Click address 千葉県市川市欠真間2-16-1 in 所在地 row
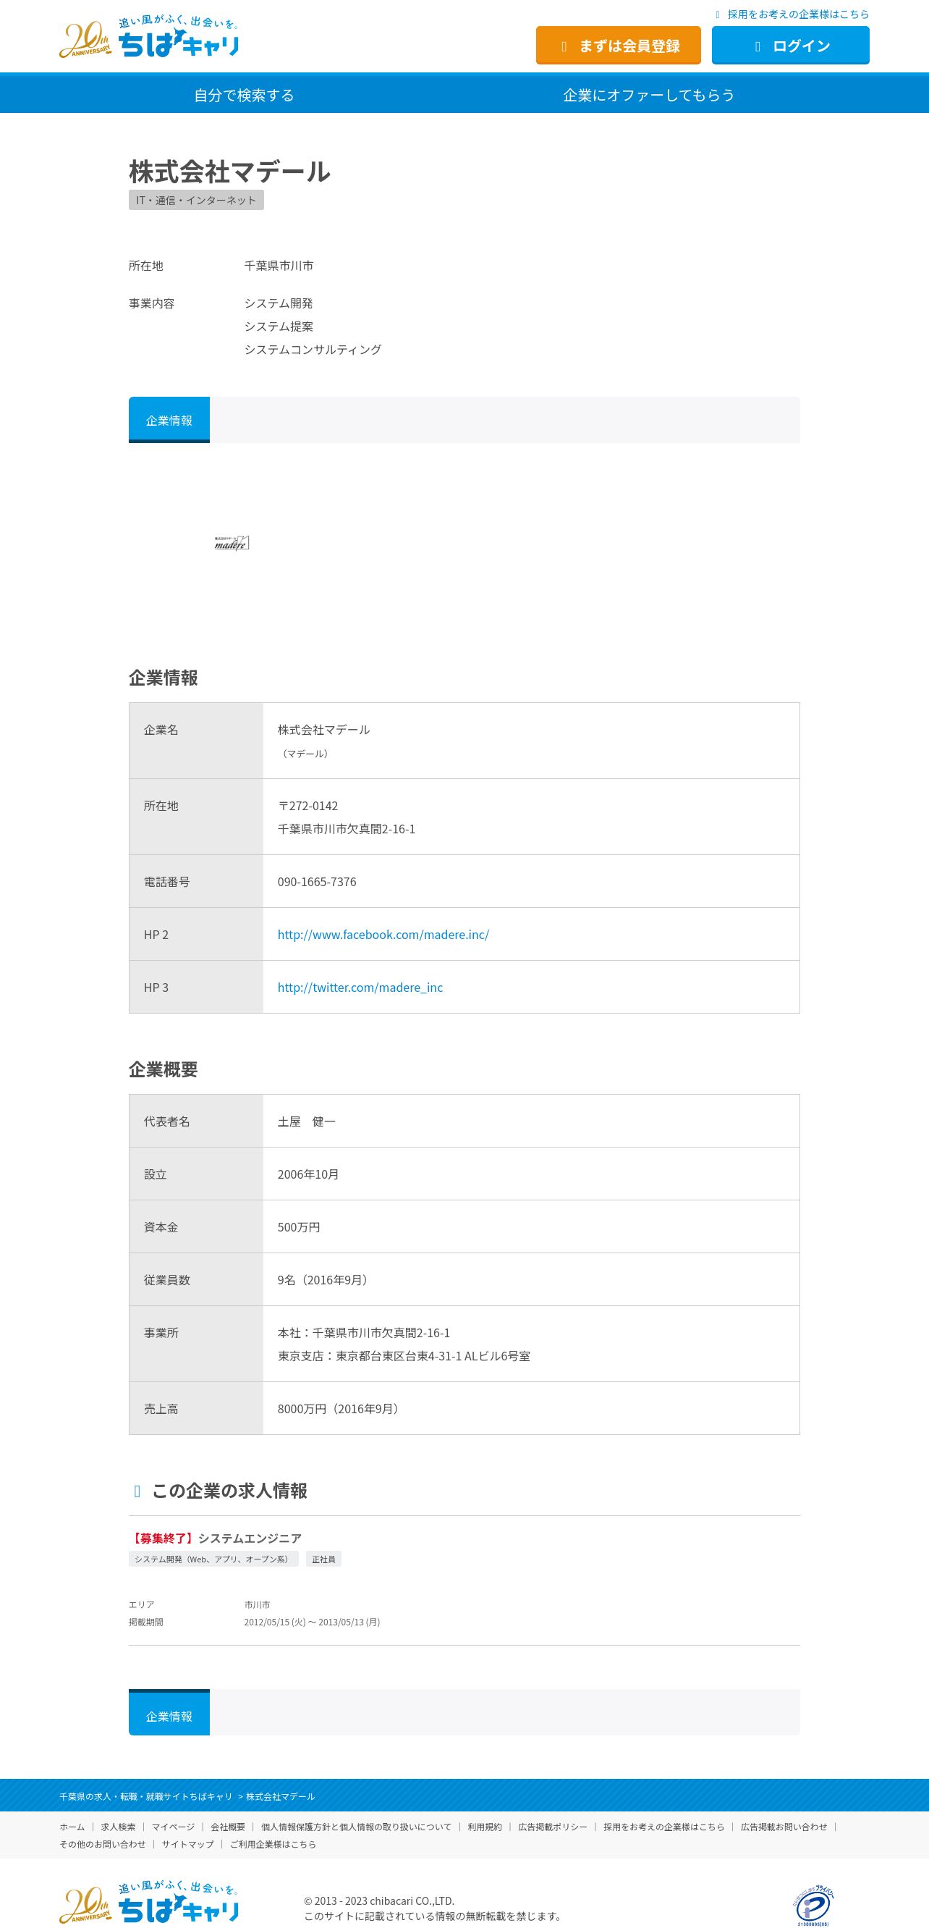929x1928 pixels. [347, 828]
